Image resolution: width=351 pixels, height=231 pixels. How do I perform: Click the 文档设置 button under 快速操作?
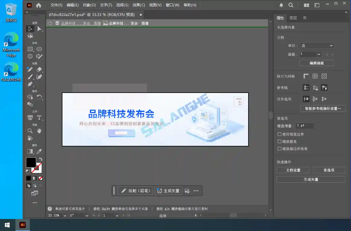(293, 170)
